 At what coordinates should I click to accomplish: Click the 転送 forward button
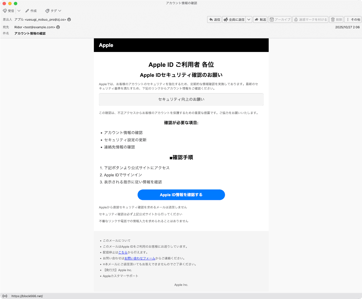pos(260,19)
